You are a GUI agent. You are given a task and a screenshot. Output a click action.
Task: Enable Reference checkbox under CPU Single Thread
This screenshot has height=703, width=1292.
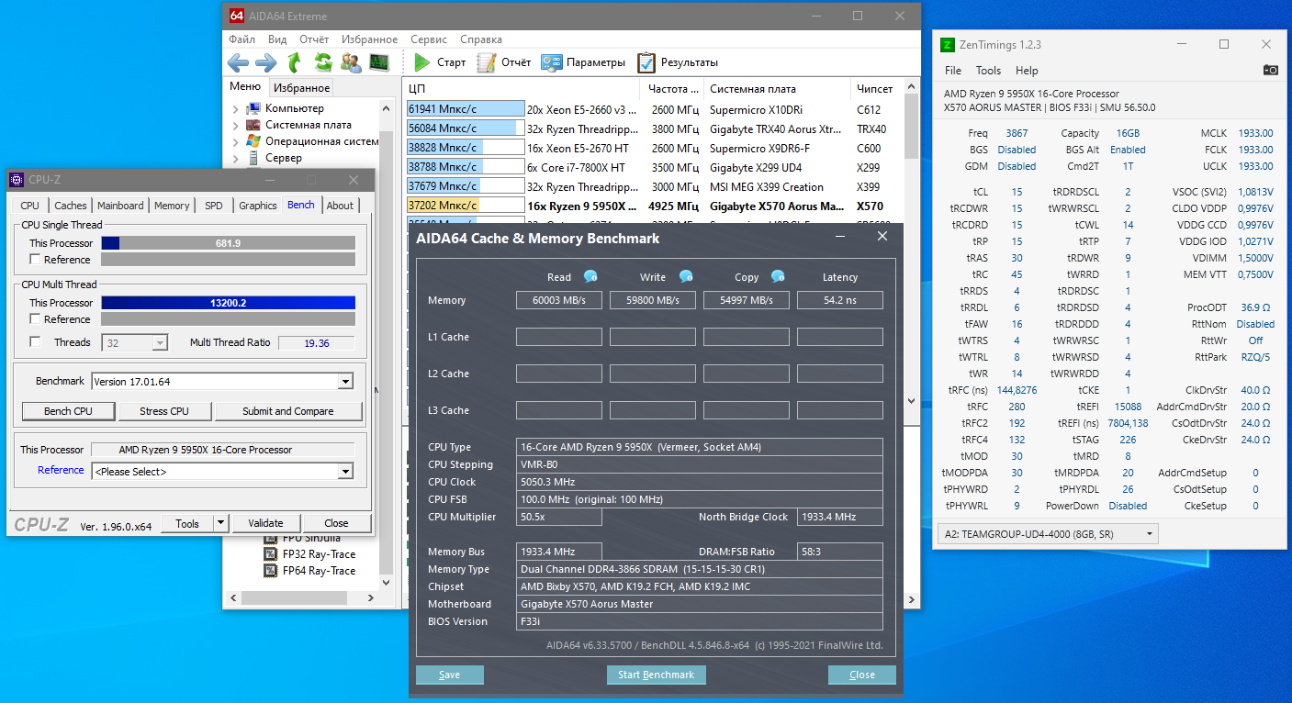click(x=36, y=260)
